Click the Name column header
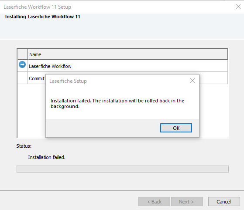The image size is (244, 210). pos(127,54)
